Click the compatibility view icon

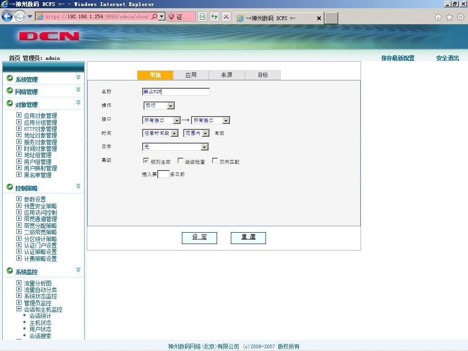[202, 16]
